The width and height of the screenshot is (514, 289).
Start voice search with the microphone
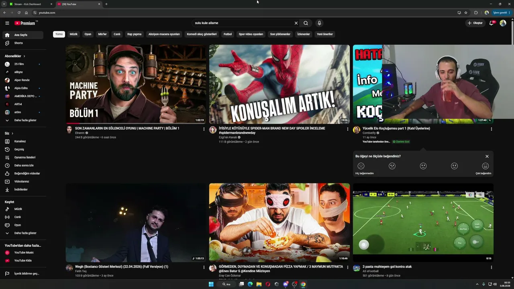319,23
